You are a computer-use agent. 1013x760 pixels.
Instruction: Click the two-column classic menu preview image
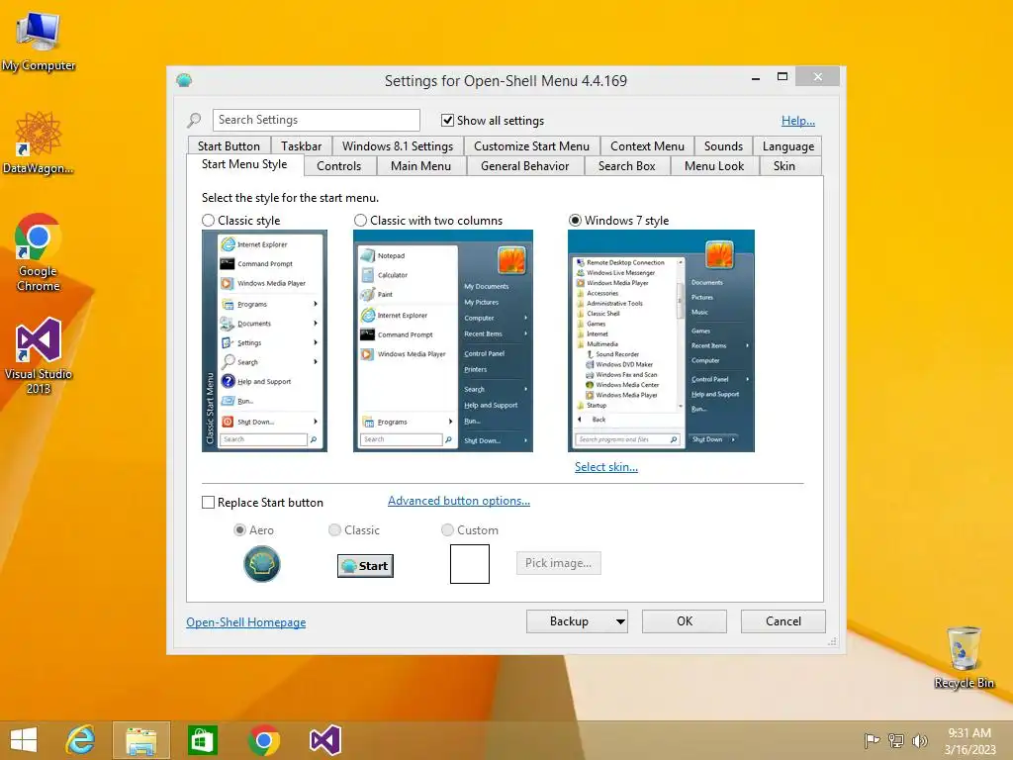443,340
